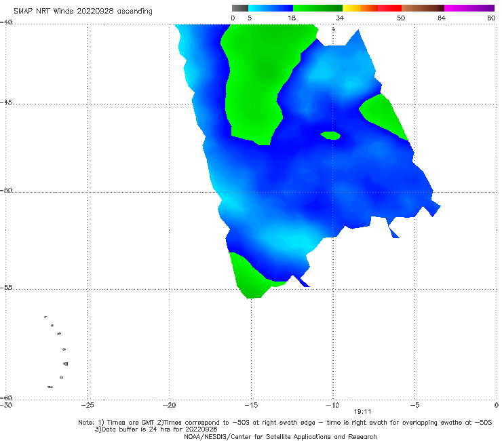Click the swath time label '19:11'
The width and height of the screenshot is (502, 441).
[x=362, y=412]
